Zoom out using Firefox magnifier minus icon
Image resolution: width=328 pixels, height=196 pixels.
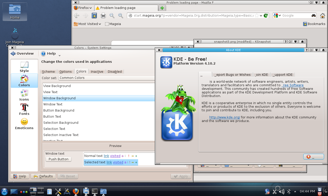112,16
